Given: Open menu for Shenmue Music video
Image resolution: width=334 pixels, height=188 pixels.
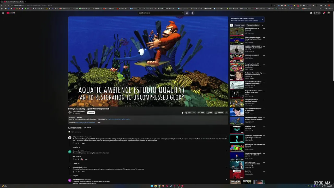Looking at the screenshot, I should tap(264, 28).
